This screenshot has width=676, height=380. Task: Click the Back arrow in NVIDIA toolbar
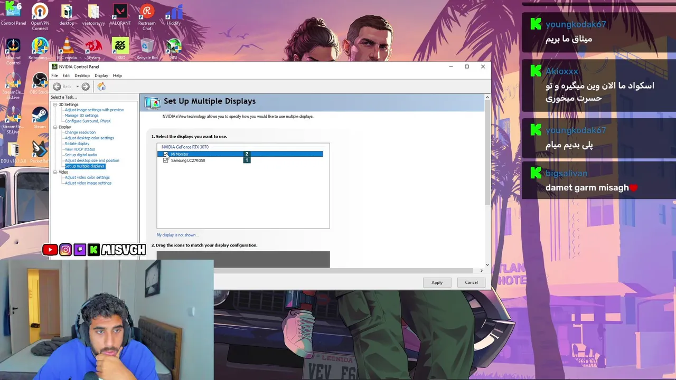click(x=57, y=87)
